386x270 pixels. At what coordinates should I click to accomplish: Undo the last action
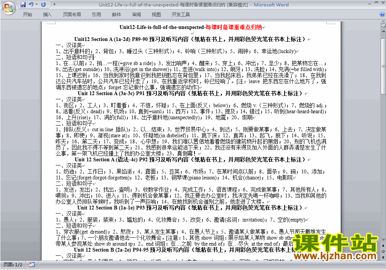31,5
